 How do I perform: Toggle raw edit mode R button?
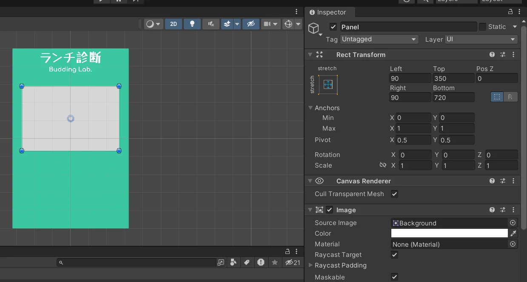coord(510,97)
